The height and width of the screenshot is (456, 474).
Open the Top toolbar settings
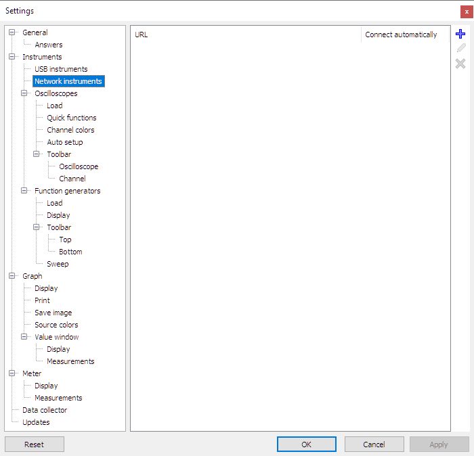[65, 240]
